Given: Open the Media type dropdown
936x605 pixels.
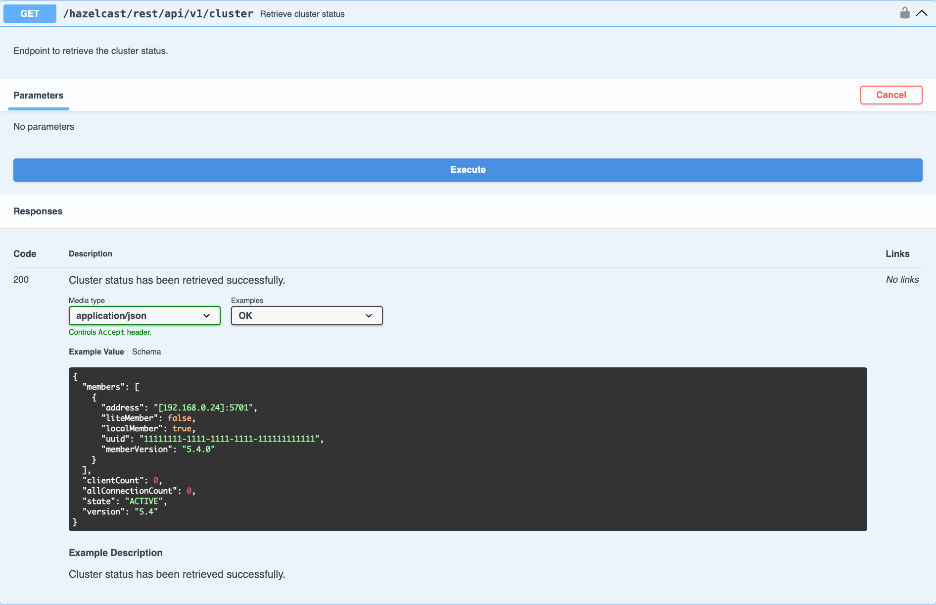Looking at the screenshot, I should point(144,315).
